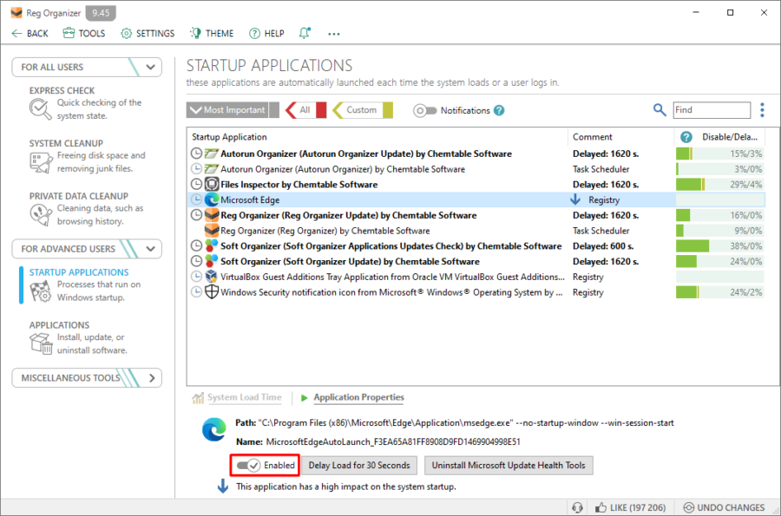Open the three-dot overflow menu in toolbar
This screenshot has height=516, width=781.
334,34
